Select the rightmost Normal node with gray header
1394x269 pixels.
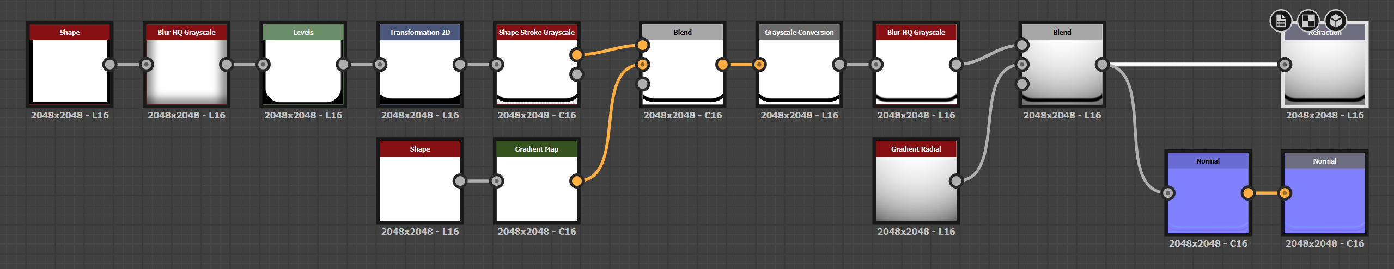[x=1324, y=161]
